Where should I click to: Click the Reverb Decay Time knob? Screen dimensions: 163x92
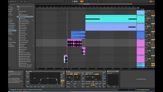[88, 85]
